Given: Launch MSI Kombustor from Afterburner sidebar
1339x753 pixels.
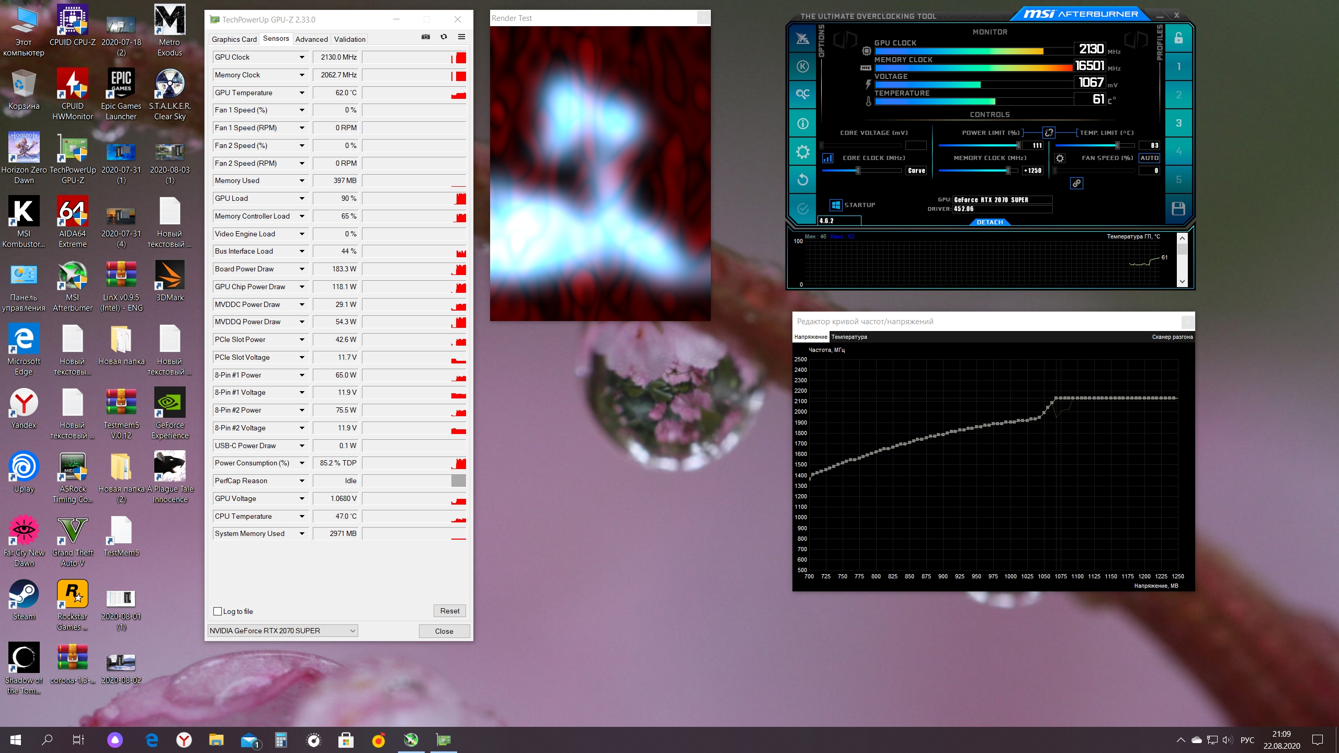Looking at the screenshot, I should 802,66.
